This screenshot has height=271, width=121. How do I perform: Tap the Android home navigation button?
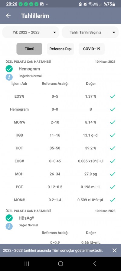(60, 264)
